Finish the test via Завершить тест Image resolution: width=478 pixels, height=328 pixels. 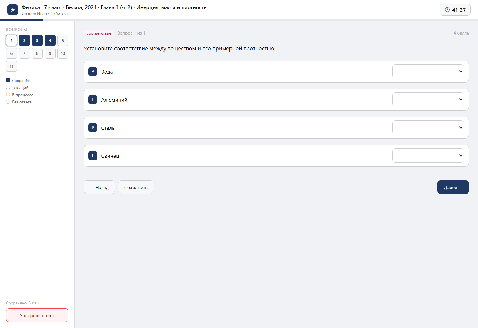(37, 315)
